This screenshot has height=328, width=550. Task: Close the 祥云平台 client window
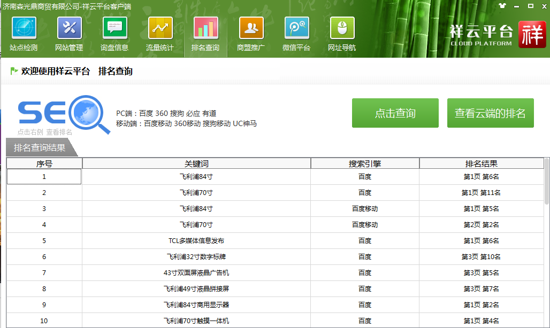click(x=545, y=6)
